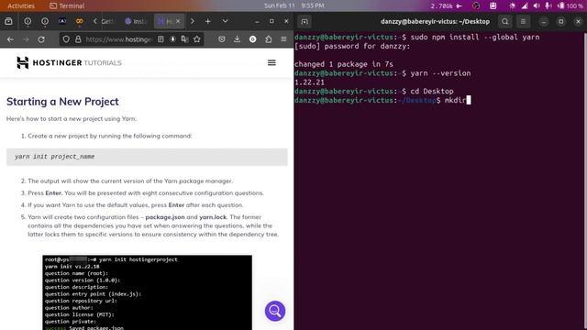
Task: Open the Firefox account icon
Action: [x=253, y=39]
